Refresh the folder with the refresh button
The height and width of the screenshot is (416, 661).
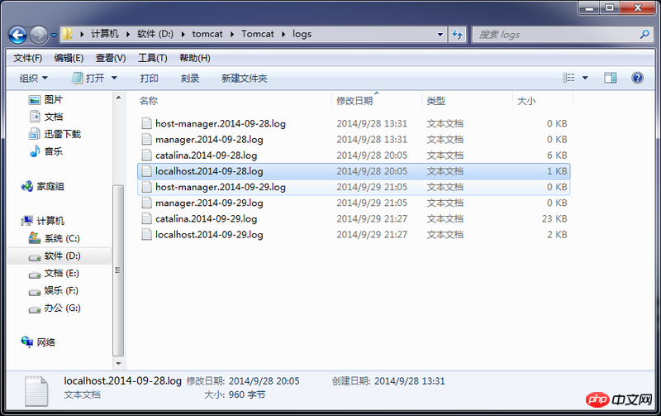pos(457,35)
